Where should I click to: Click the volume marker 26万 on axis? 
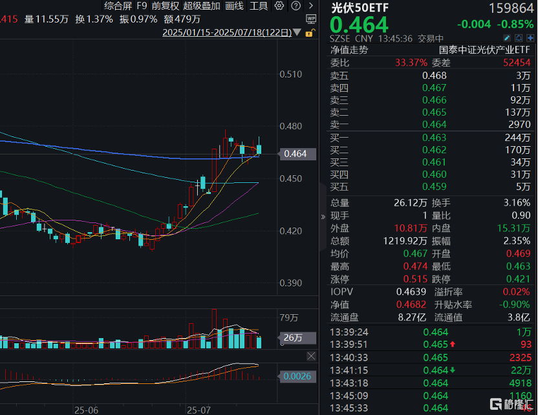point(296,338)
